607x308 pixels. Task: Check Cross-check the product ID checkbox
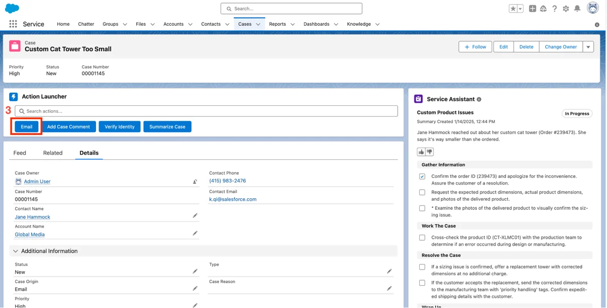tap(422, 237)
